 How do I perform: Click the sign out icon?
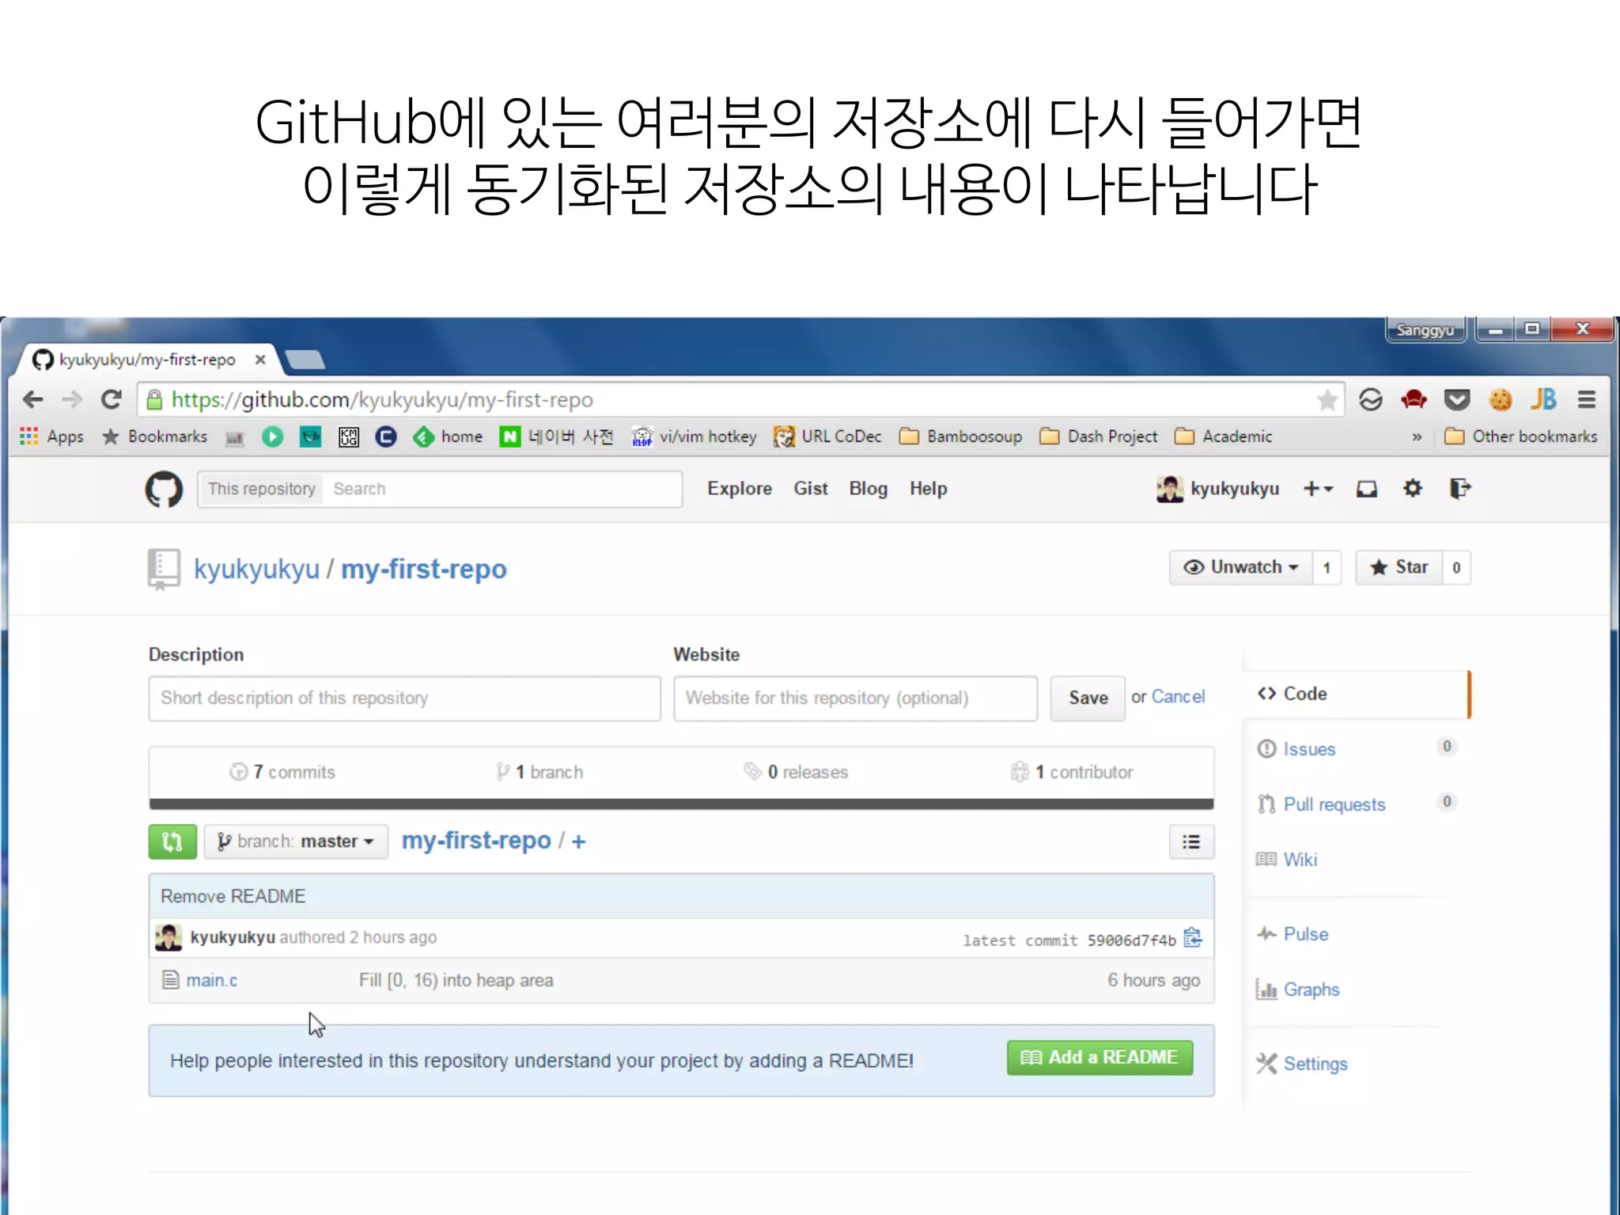(x=1460, y=489)
